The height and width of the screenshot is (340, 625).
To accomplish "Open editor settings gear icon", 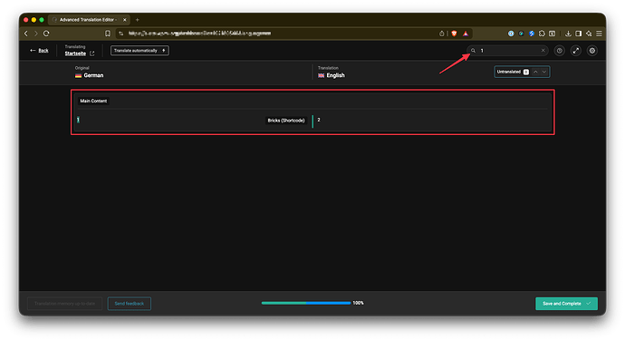I will click(x=592, y=51).
